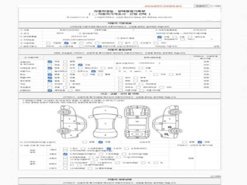Check the 썬루프 option checkbox
Screen dimensions: 247x185
pos(120,87)
